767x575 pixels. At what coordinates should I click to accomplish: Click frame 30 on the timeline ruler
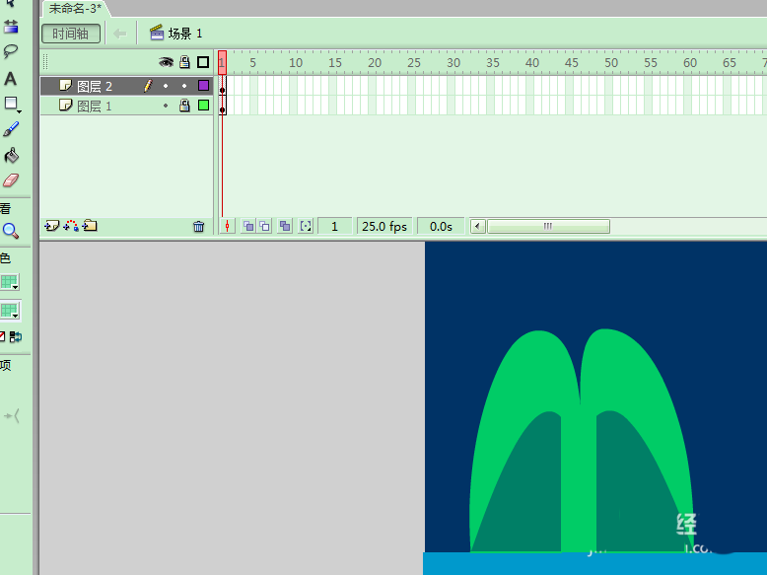(x=453, y=63)
